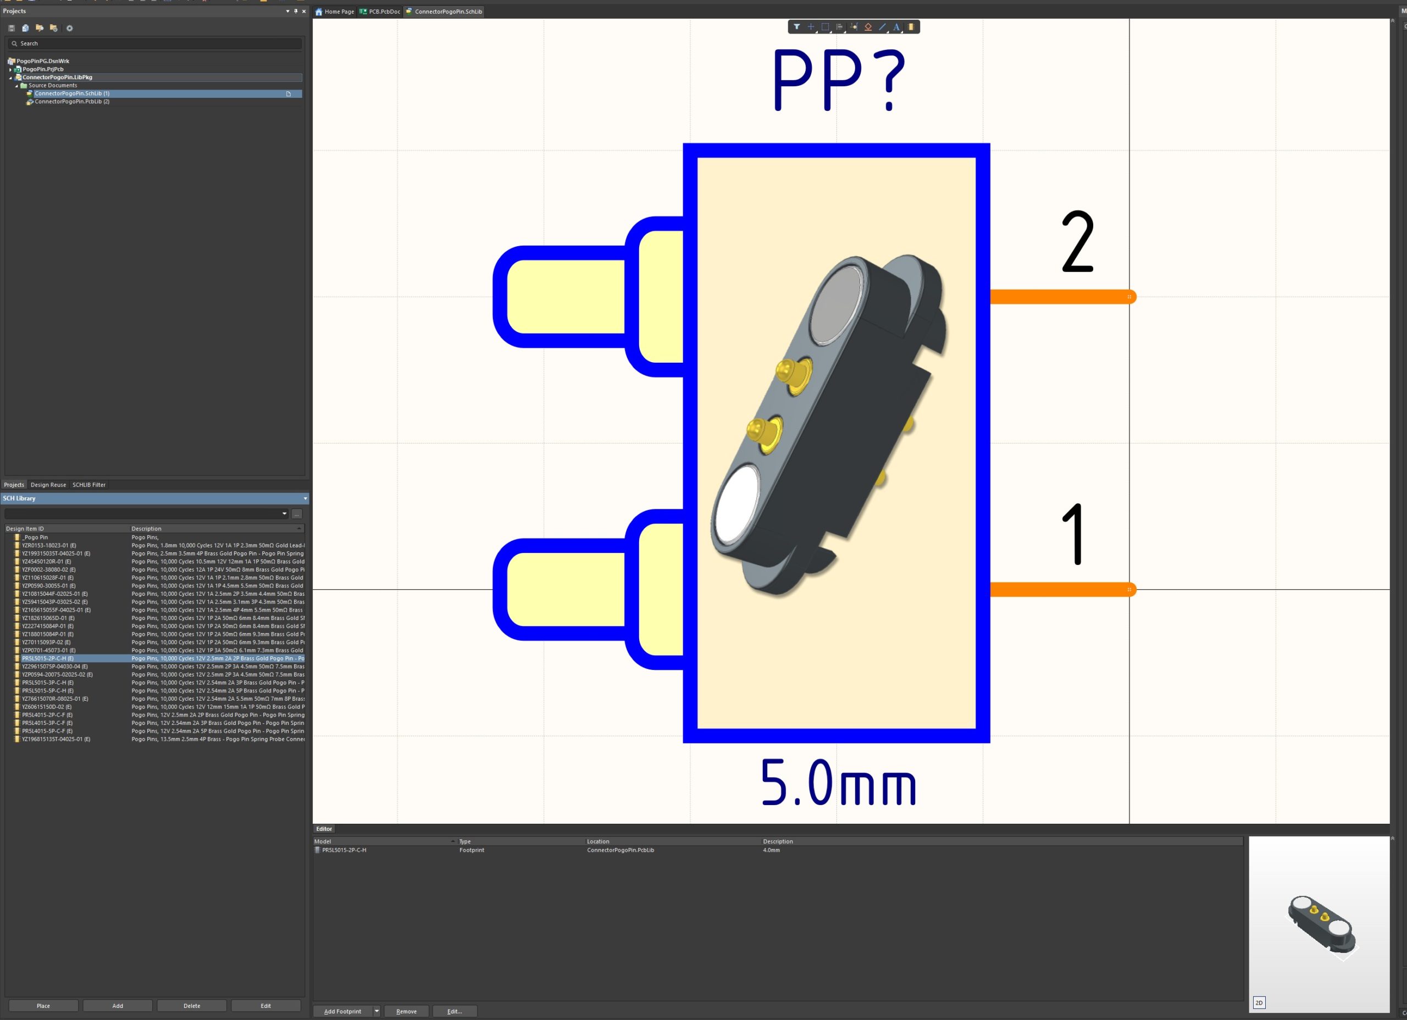Viewport: 1407px width, 1020px height.
Task: Click the Compile project icon in Projects panel
Action: tap(25, 28)
